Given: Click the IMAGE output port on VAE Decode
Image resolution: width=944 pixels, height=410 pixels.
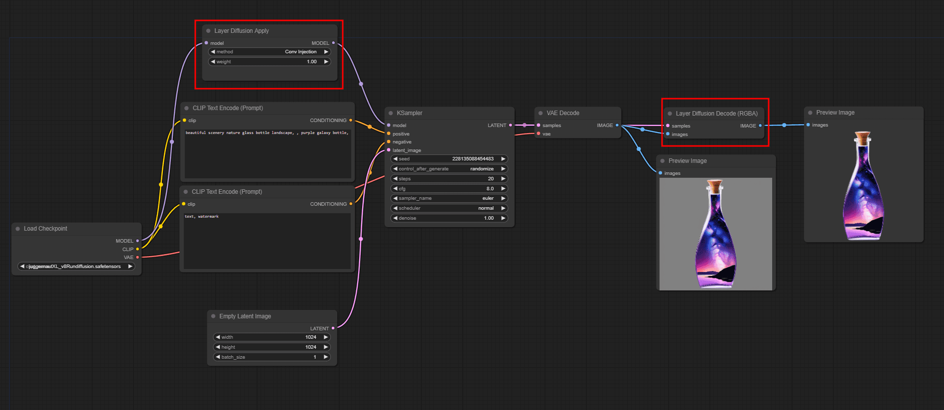Looking at the screenshot, I should pyautogui.click(x=617, y=126).
